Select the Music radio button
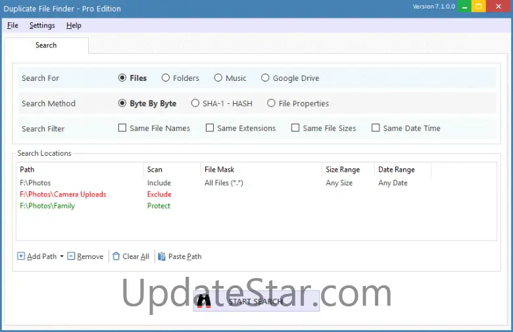 tap(218, 78)
